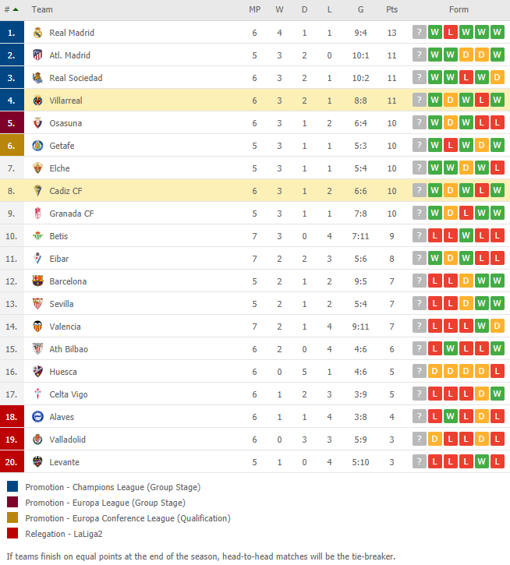Click the Levante club crest icon

click(x=37, y=462)
